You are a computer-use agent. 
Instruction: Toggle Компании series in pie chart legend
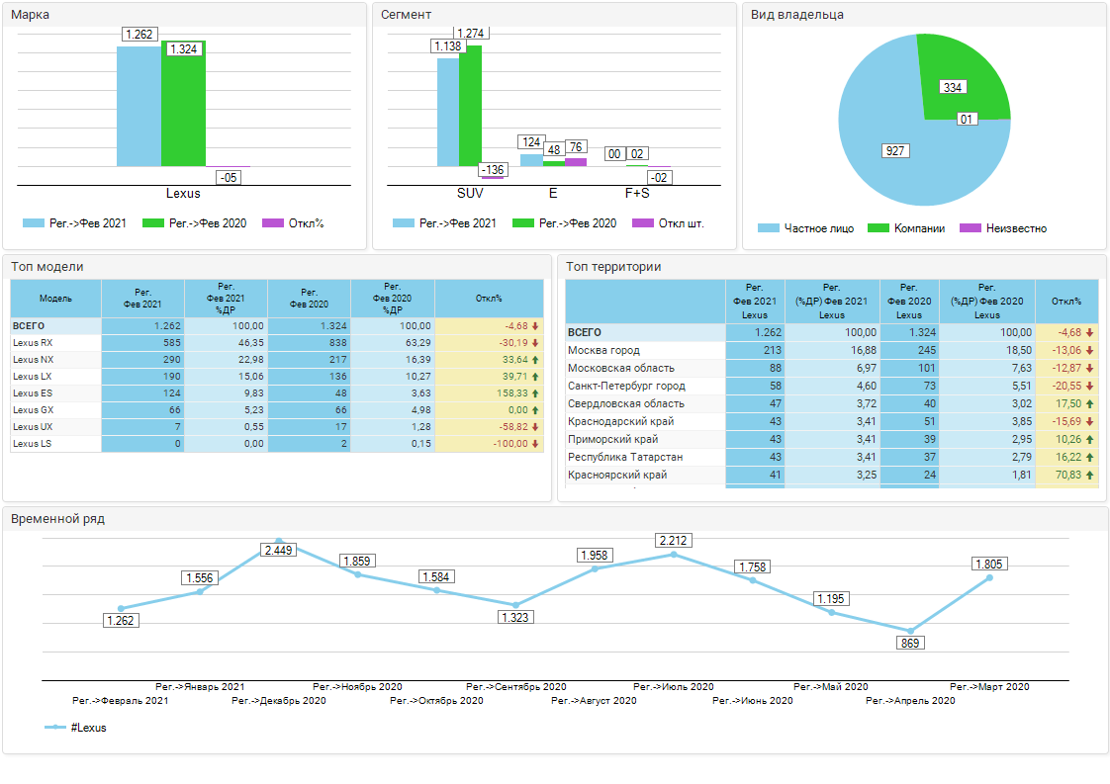879,228
